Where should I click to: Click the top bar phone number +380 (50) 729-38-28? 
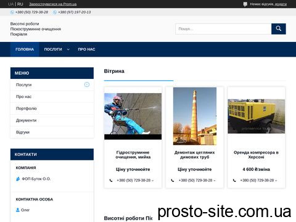(x=31, y=12)
